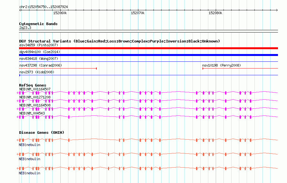This screenshot has height=183, width=287.
Task: Open the nsv2973 (Kidd2008) label
Action: pos(37,72)
